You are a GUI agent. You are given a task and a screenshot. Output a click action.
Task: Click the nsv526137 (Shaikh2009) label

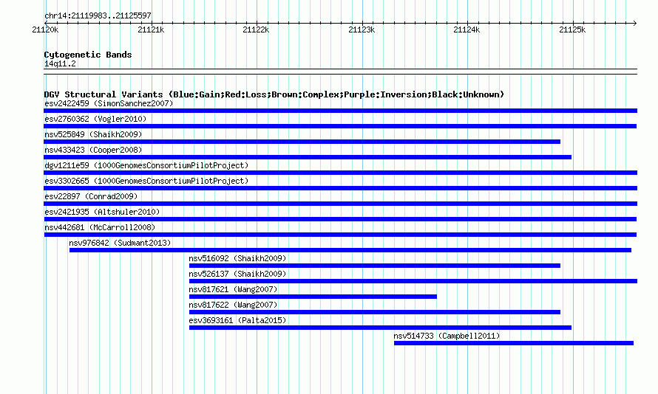[x=237, y=274]
